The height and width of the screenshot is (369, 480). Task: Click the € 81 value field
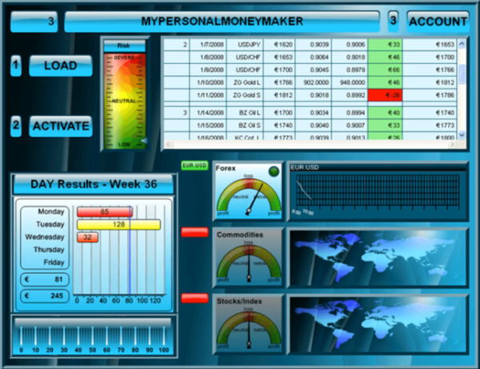(x=45, y=279)
